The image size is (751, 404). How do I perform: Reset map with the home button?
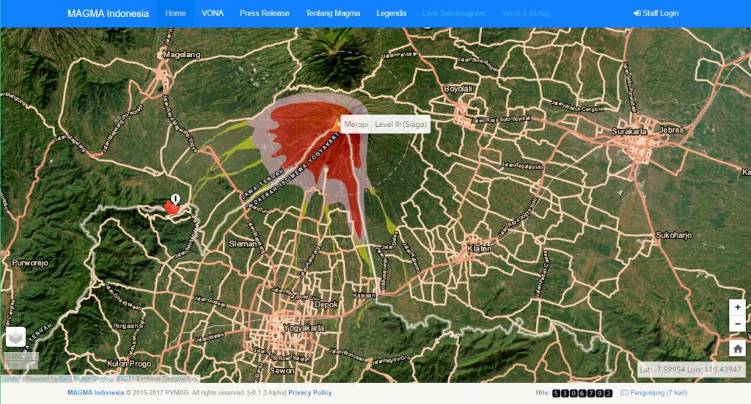pyautogui.click(x=737, y=348)
